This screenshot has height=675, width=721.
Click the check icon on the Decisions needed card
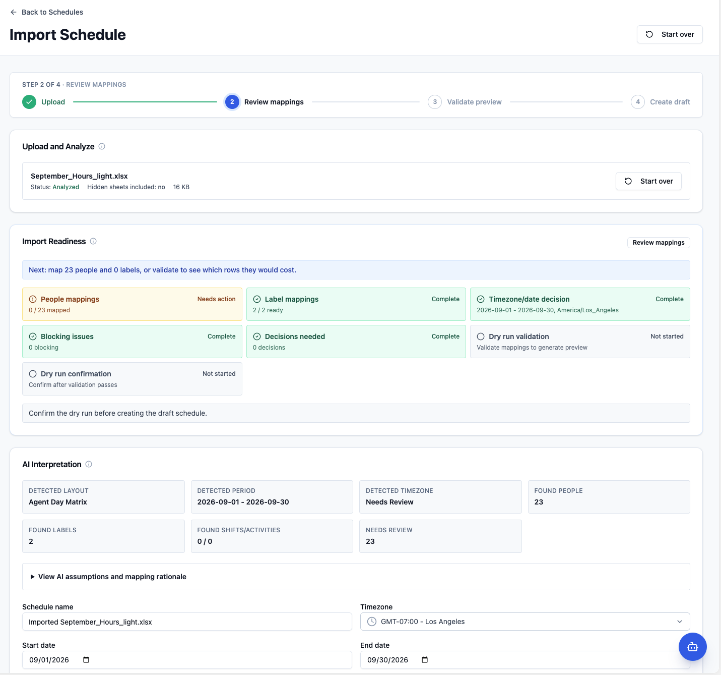(x=257, y=336)
